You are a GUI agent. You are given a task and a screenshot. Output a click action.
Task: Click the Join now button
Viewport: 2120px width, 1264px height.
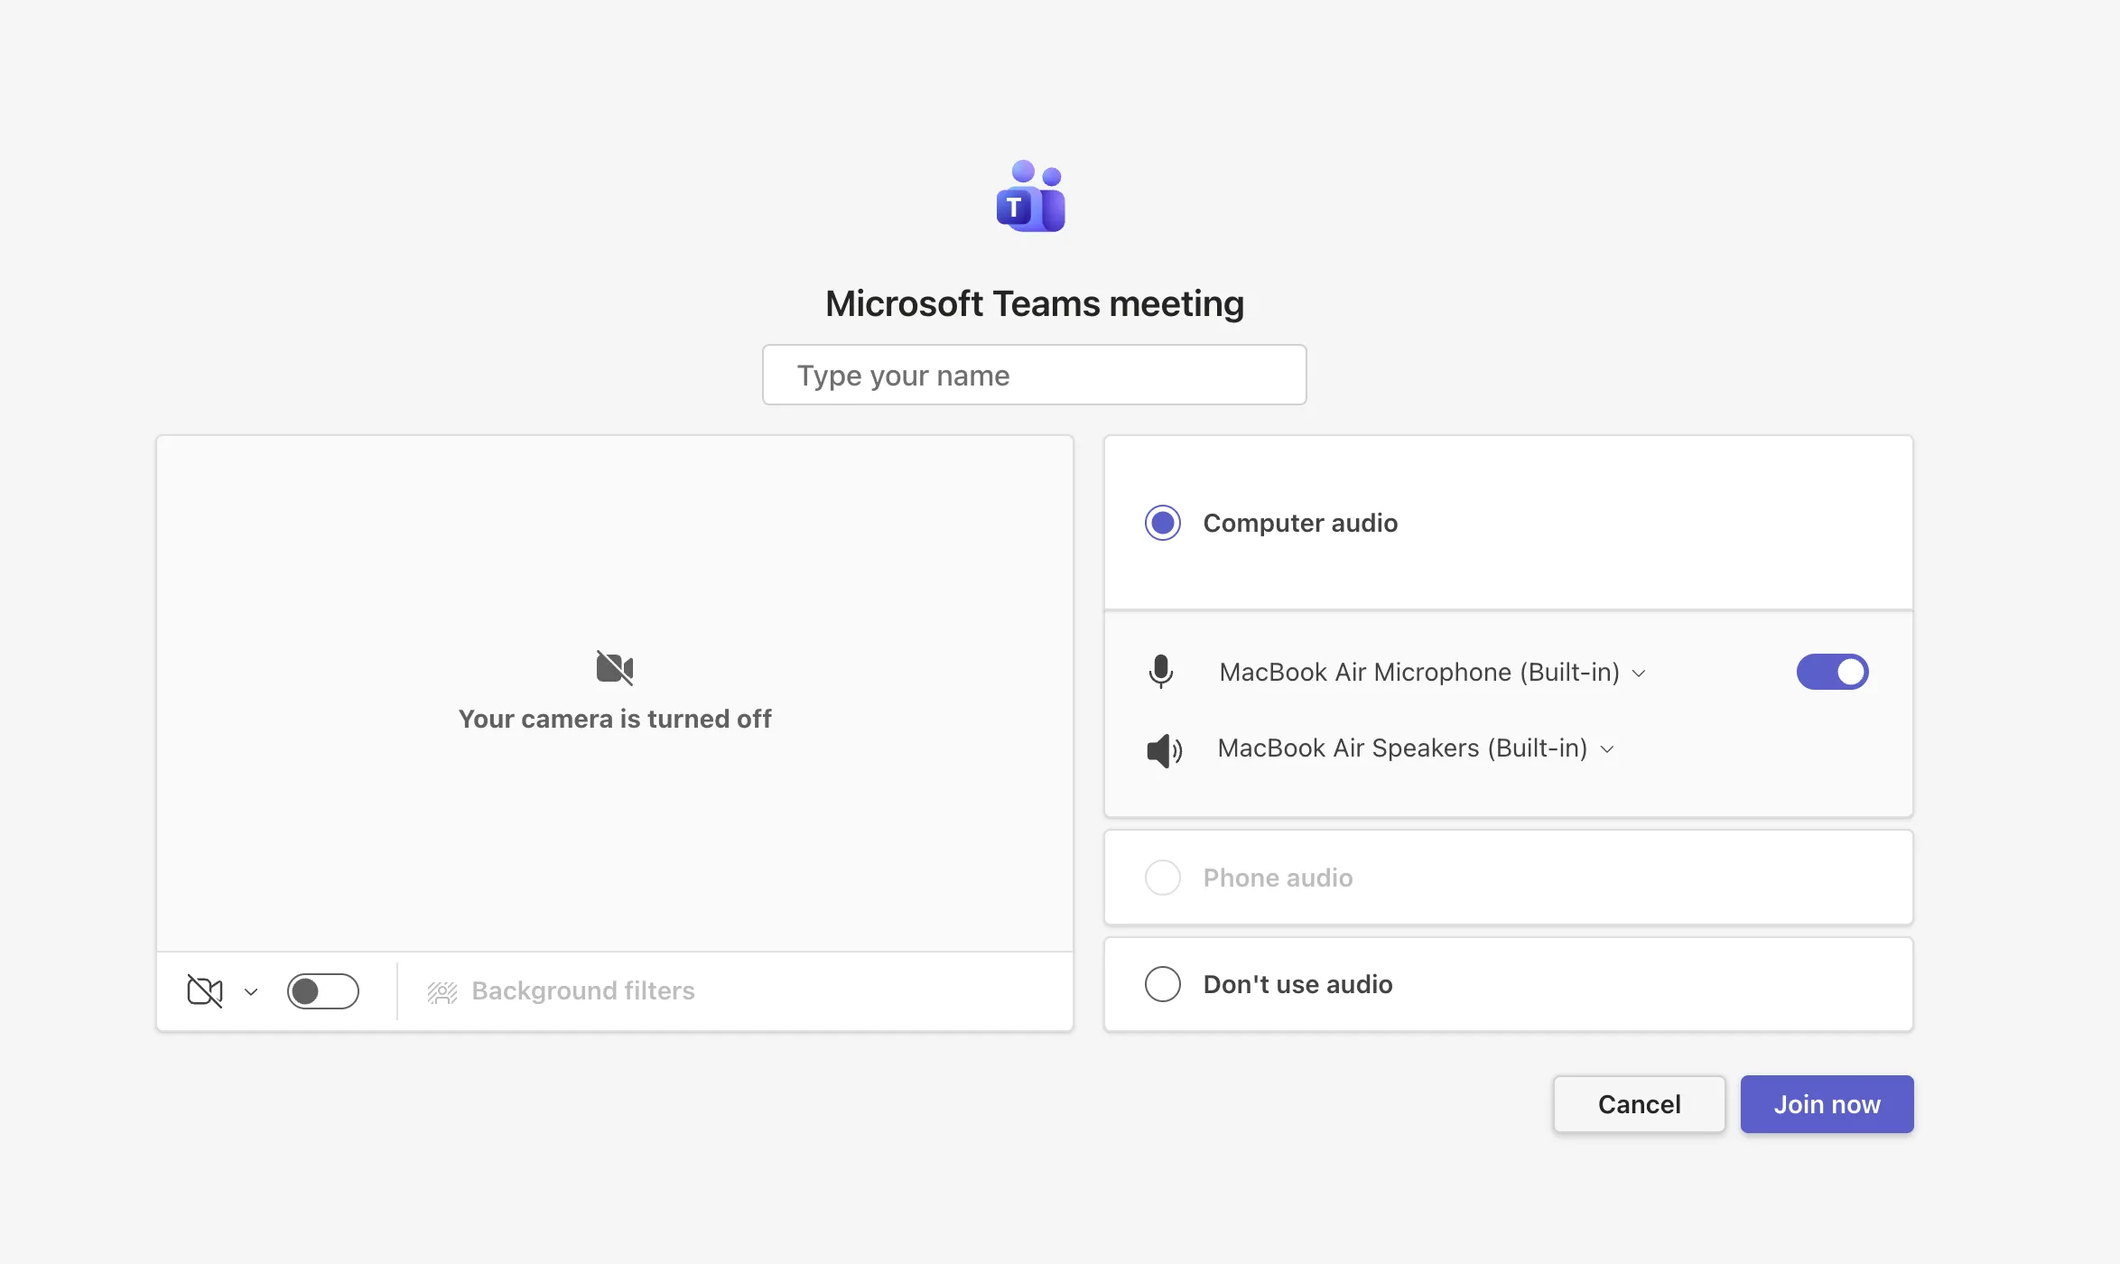[x=1826, y=1104]
